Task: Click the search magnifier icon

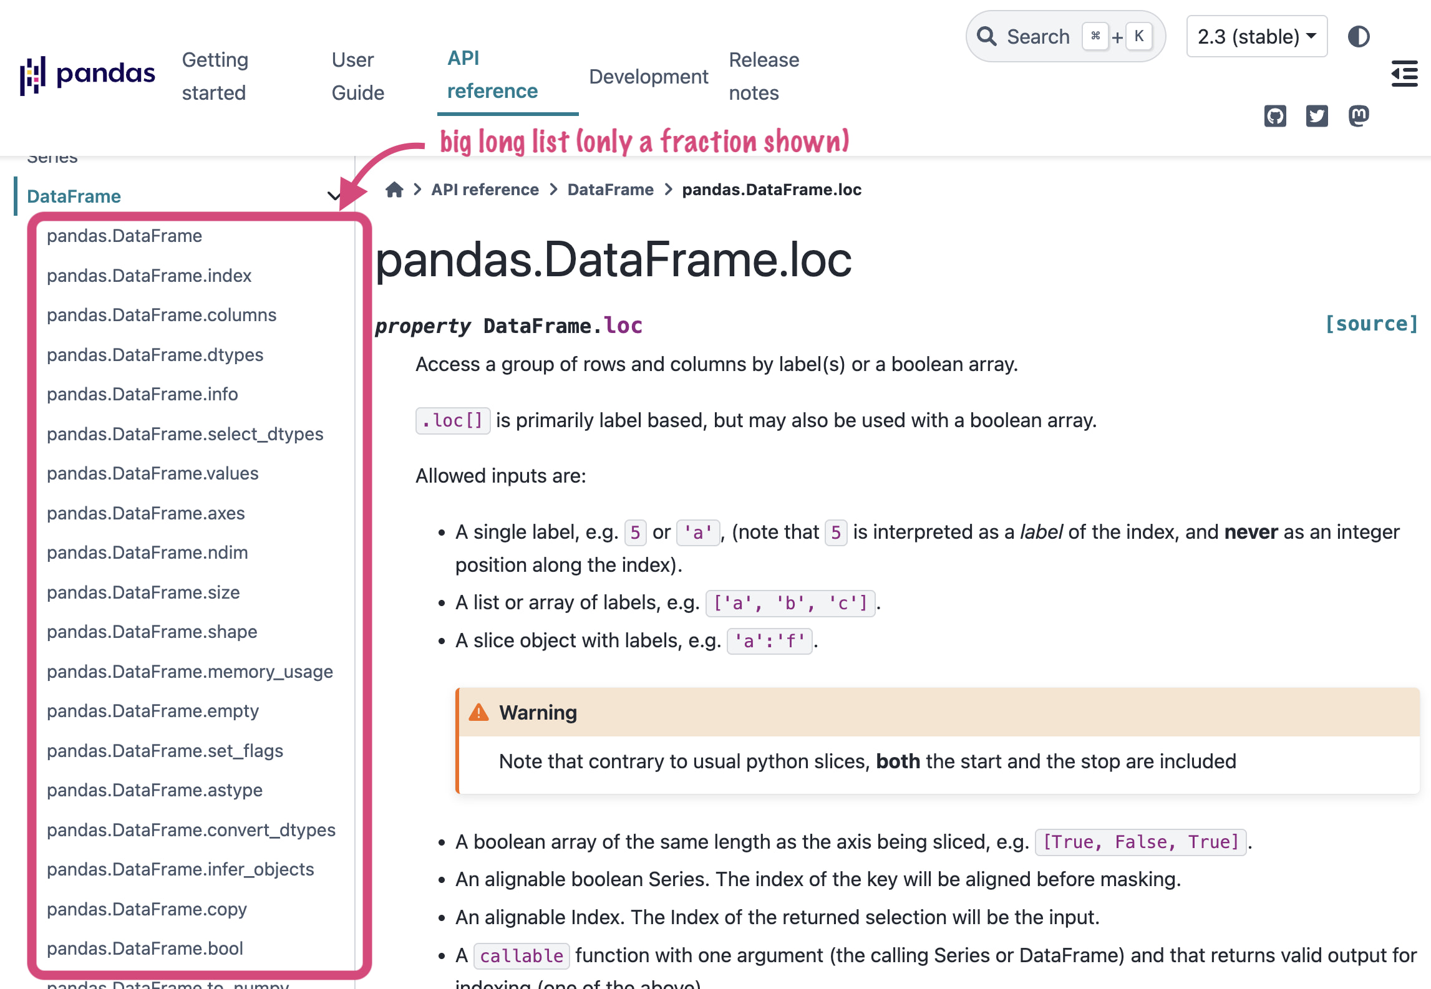Action: (986, 36)
